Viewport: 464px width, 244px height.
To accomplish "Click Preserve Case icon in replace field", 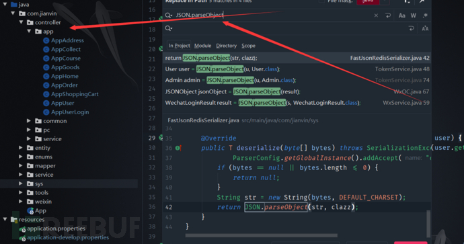I will 425,29.
